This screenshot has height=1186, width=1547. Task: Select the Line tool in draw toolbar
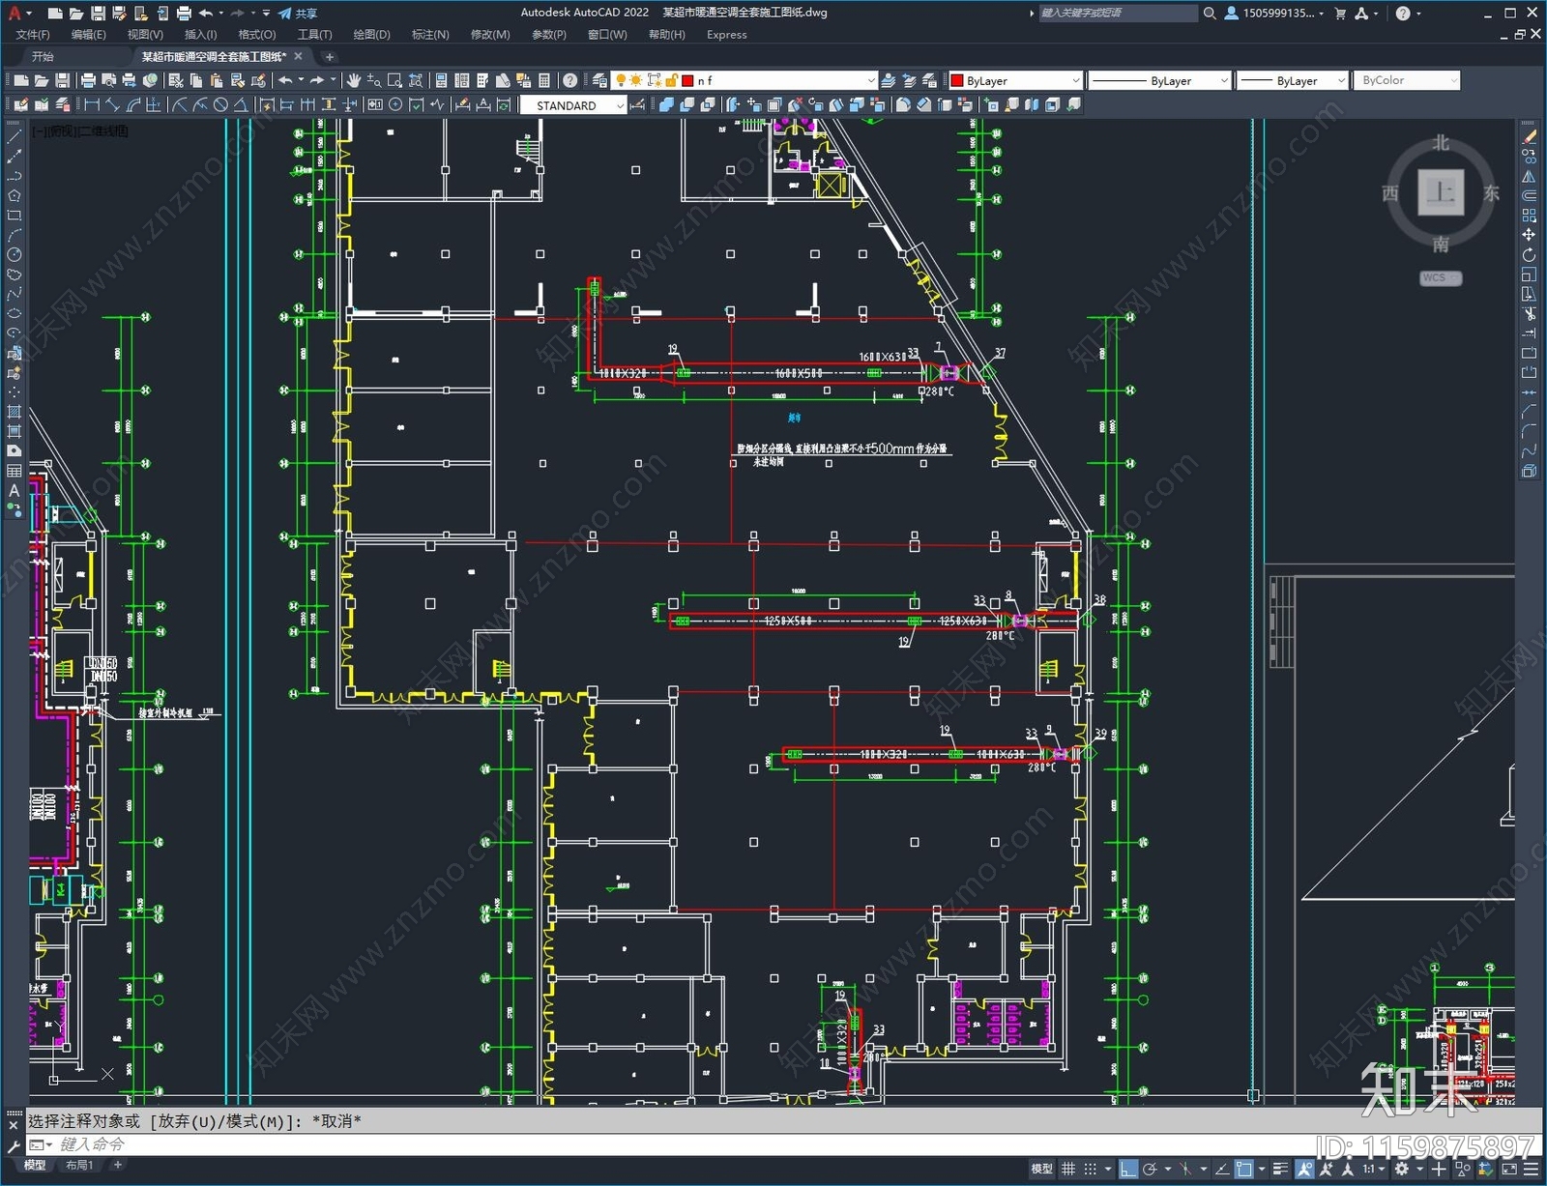pyautogui.click(x=14, y=137)
